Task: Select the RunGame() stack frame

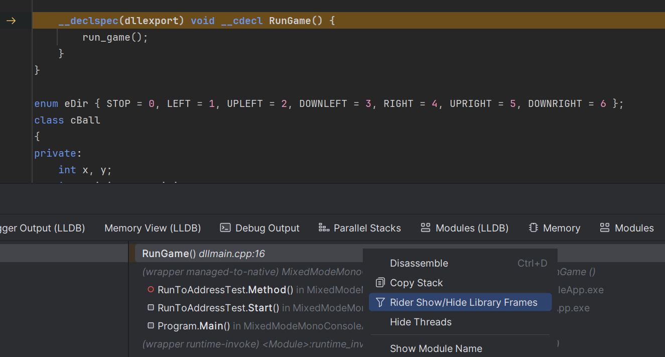Action: pos(168,253)
